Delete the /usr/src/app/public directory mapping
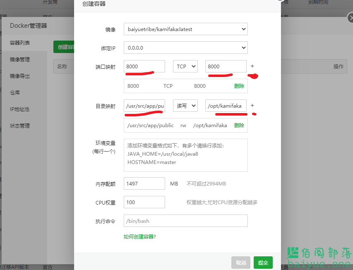The height and width of the screenshot is (270, 353). (239, 125)
